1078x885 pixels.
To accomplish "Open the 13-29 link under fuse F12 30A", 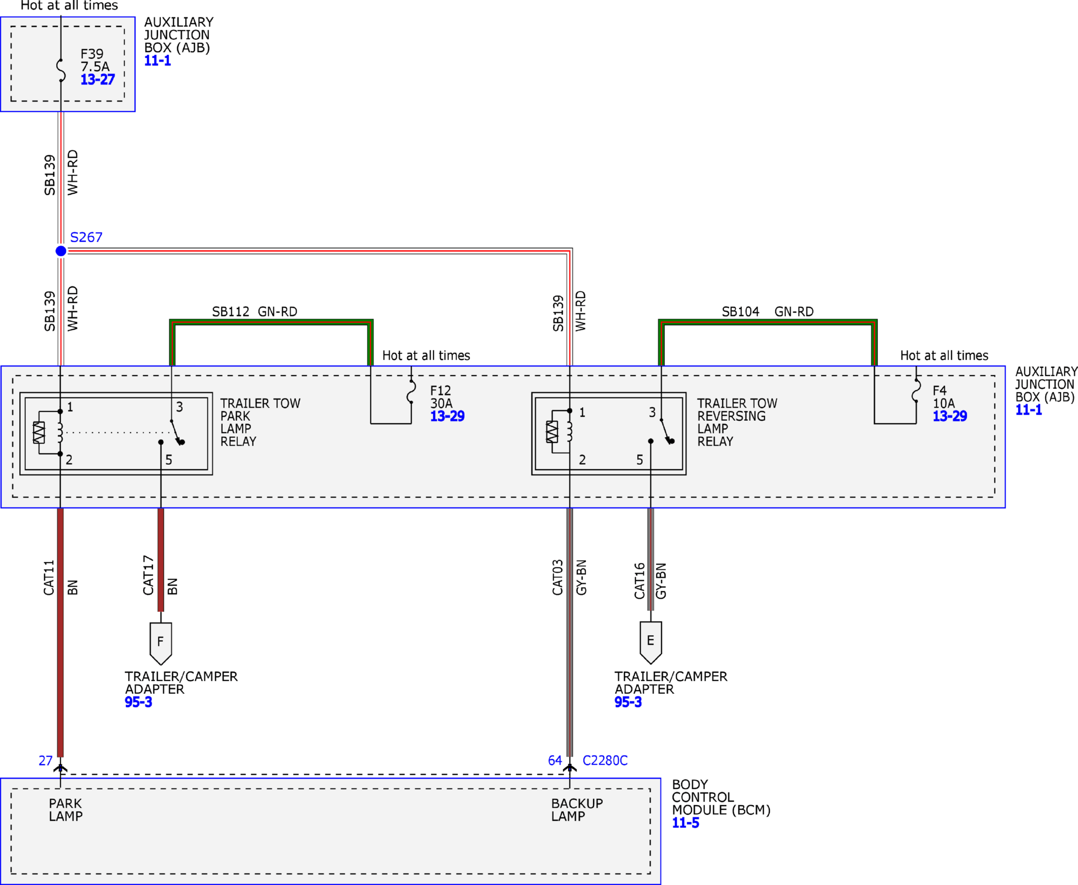I will tap(447, 416).
